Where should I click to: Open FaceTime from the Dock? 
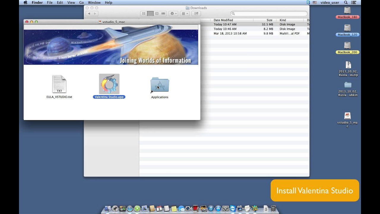click(x=189, y=209)
